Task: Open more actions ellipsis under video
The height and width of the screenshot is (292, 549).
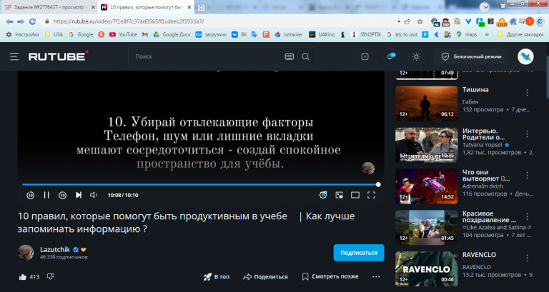Action: point(376,276)
